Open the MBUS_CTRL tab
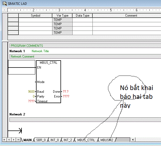The width and height of the screenshot is (161, 146). (86, 140)
